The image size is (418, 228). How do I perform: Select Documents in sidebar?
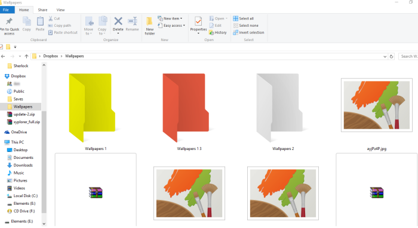(20, 158)
